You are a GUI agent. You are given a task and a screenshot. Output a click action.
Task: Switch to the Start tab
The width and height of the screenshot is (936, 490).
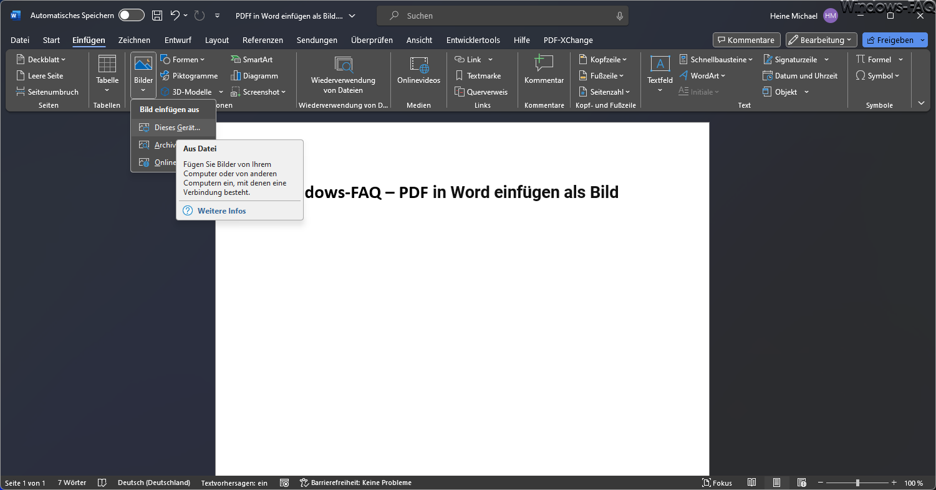(51, 40)
